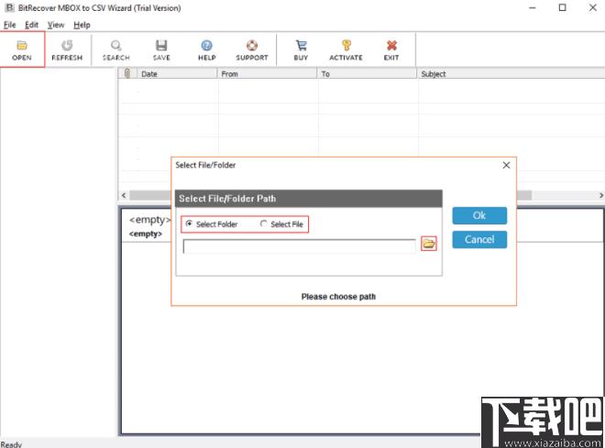Open the File menu
605x448 pixels.
coord(10,25)
